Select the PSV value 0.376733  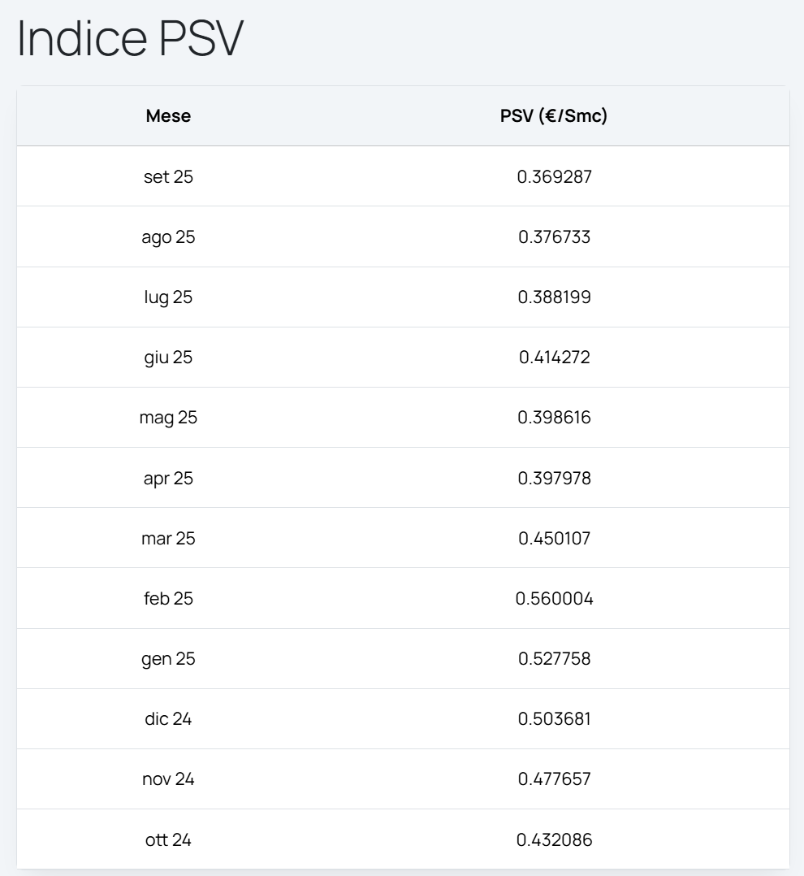555,237
